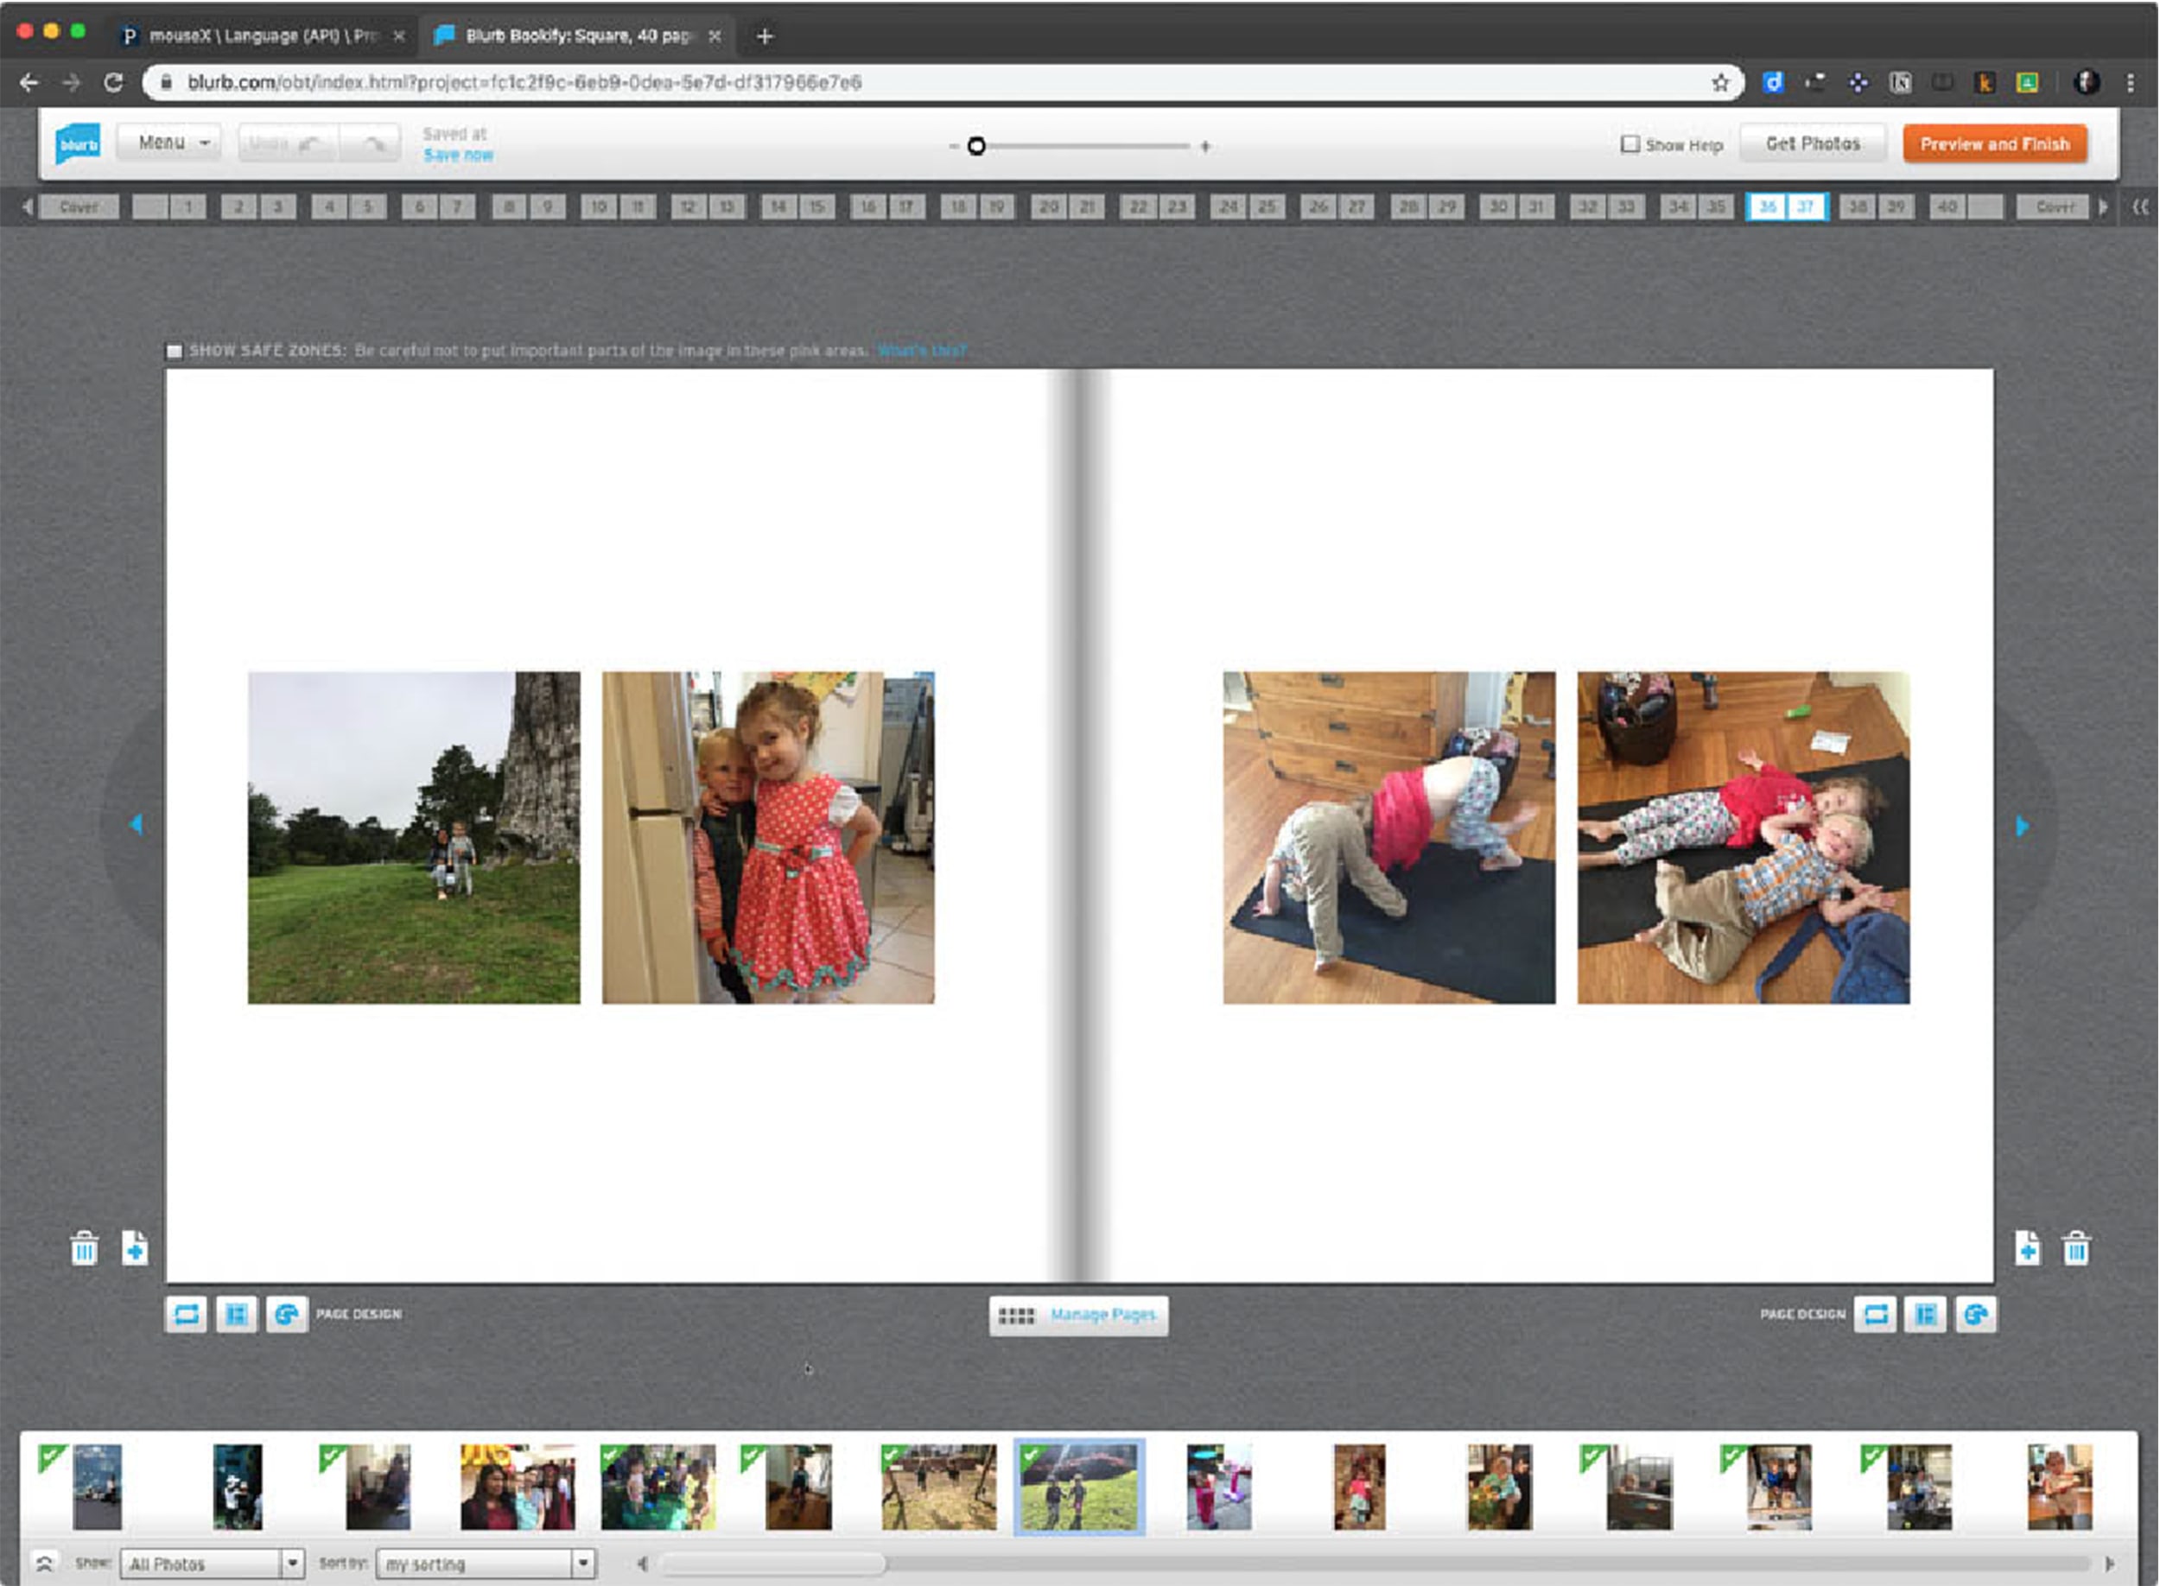2160x1586 pixels.
Task: Click the Blurb logo icon
Action: pos(78,144)
